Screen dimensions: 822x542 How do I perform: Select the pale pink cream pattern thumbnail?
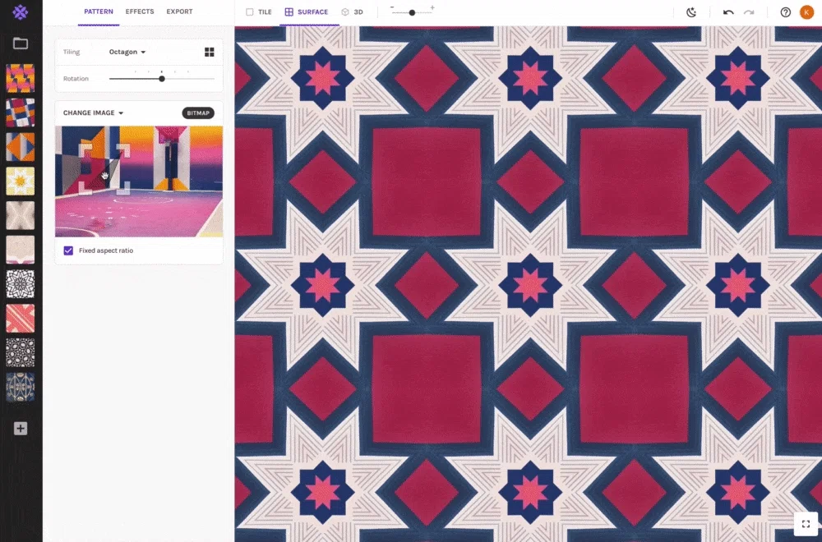pos(21,250)
